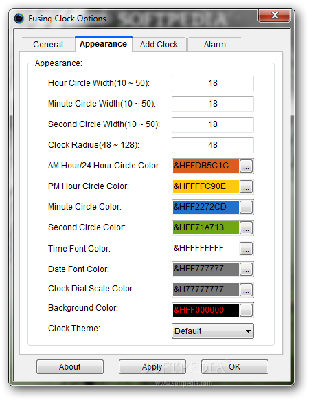Expand the Clock Theme dropdown
309x400 pixels.
tap(213, 331)
